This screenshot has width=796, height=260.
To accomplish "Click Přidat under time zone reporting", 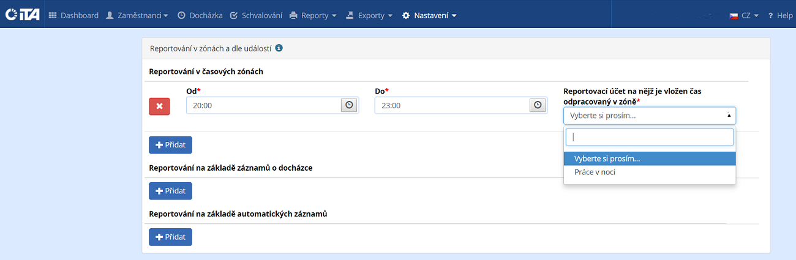I will click(170, 145).
